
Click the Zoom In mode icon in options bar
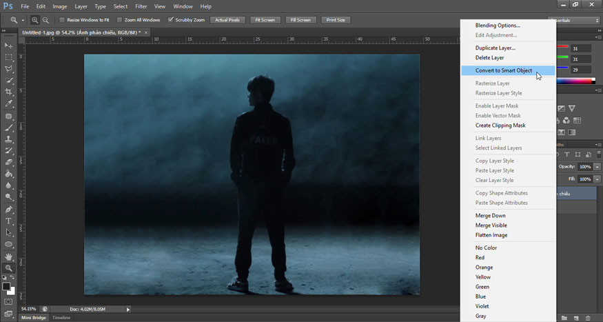click(x=35, y=20)
